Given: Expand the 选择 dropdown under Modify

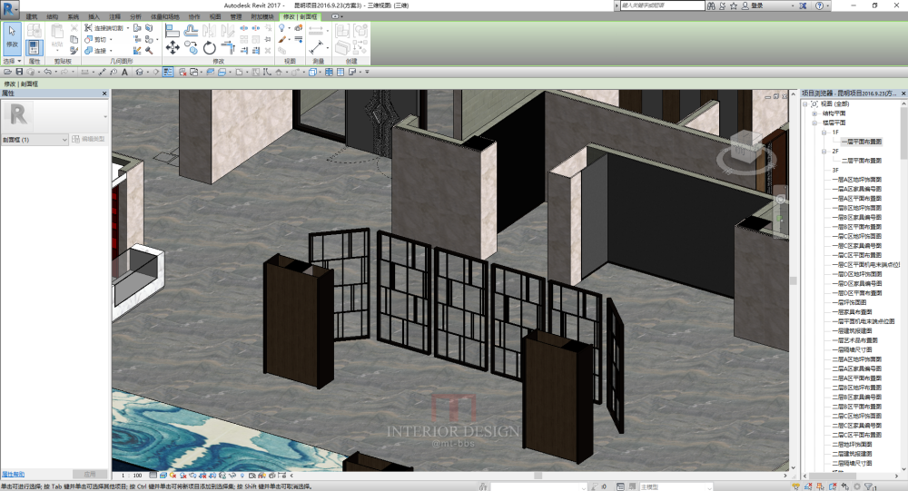Looking at the screenshot, I should coord(9,61).
